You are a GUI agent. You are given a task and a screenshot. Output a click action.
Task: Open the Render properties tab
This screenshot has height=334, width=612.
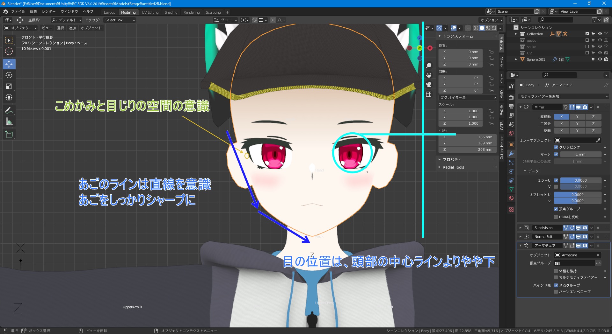point(511,97)
